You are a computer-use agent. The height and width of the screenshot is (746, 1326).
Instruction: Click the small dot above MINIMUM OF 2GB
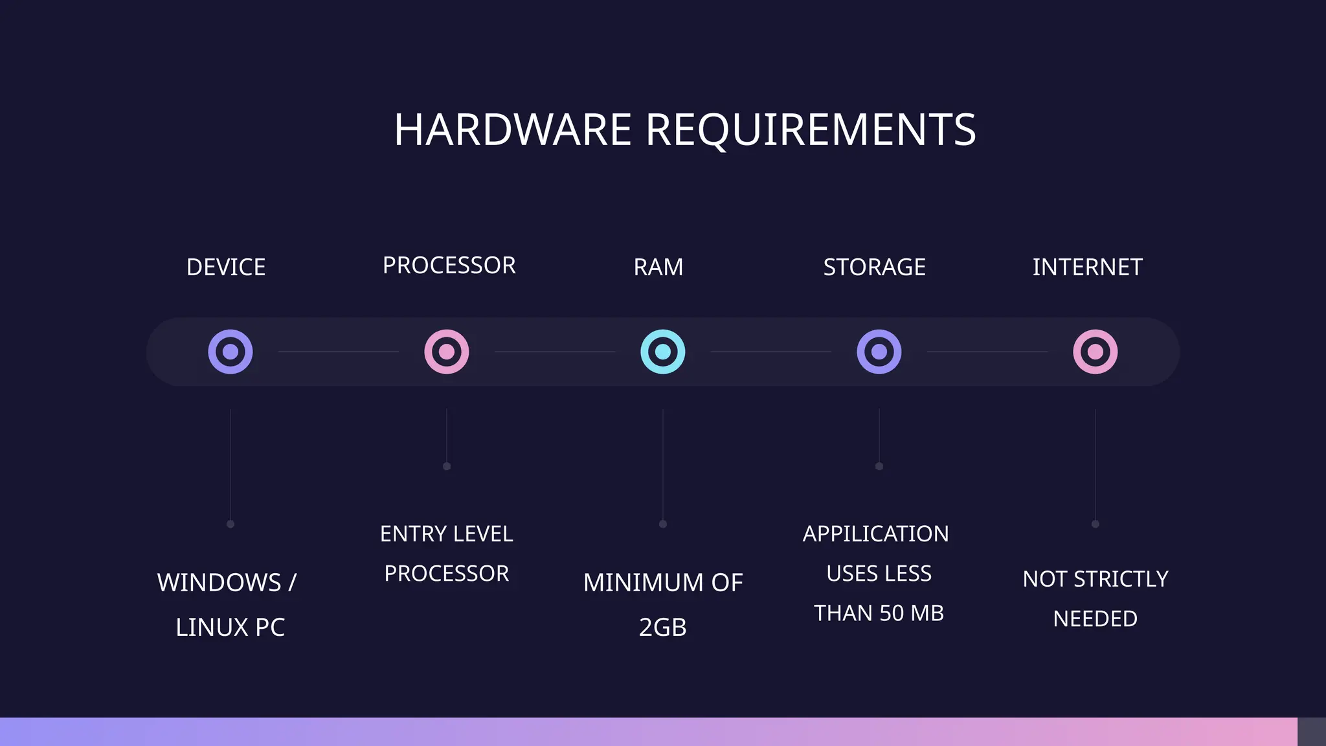tap(663, 524)
